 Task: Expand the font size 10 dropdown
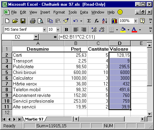[x=58, y=30]
